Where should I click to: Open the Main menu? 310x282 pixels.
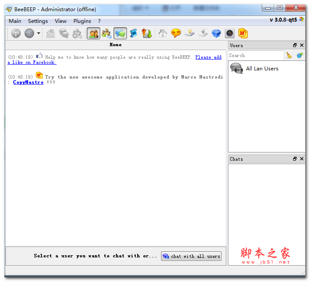tap(15, 21)
